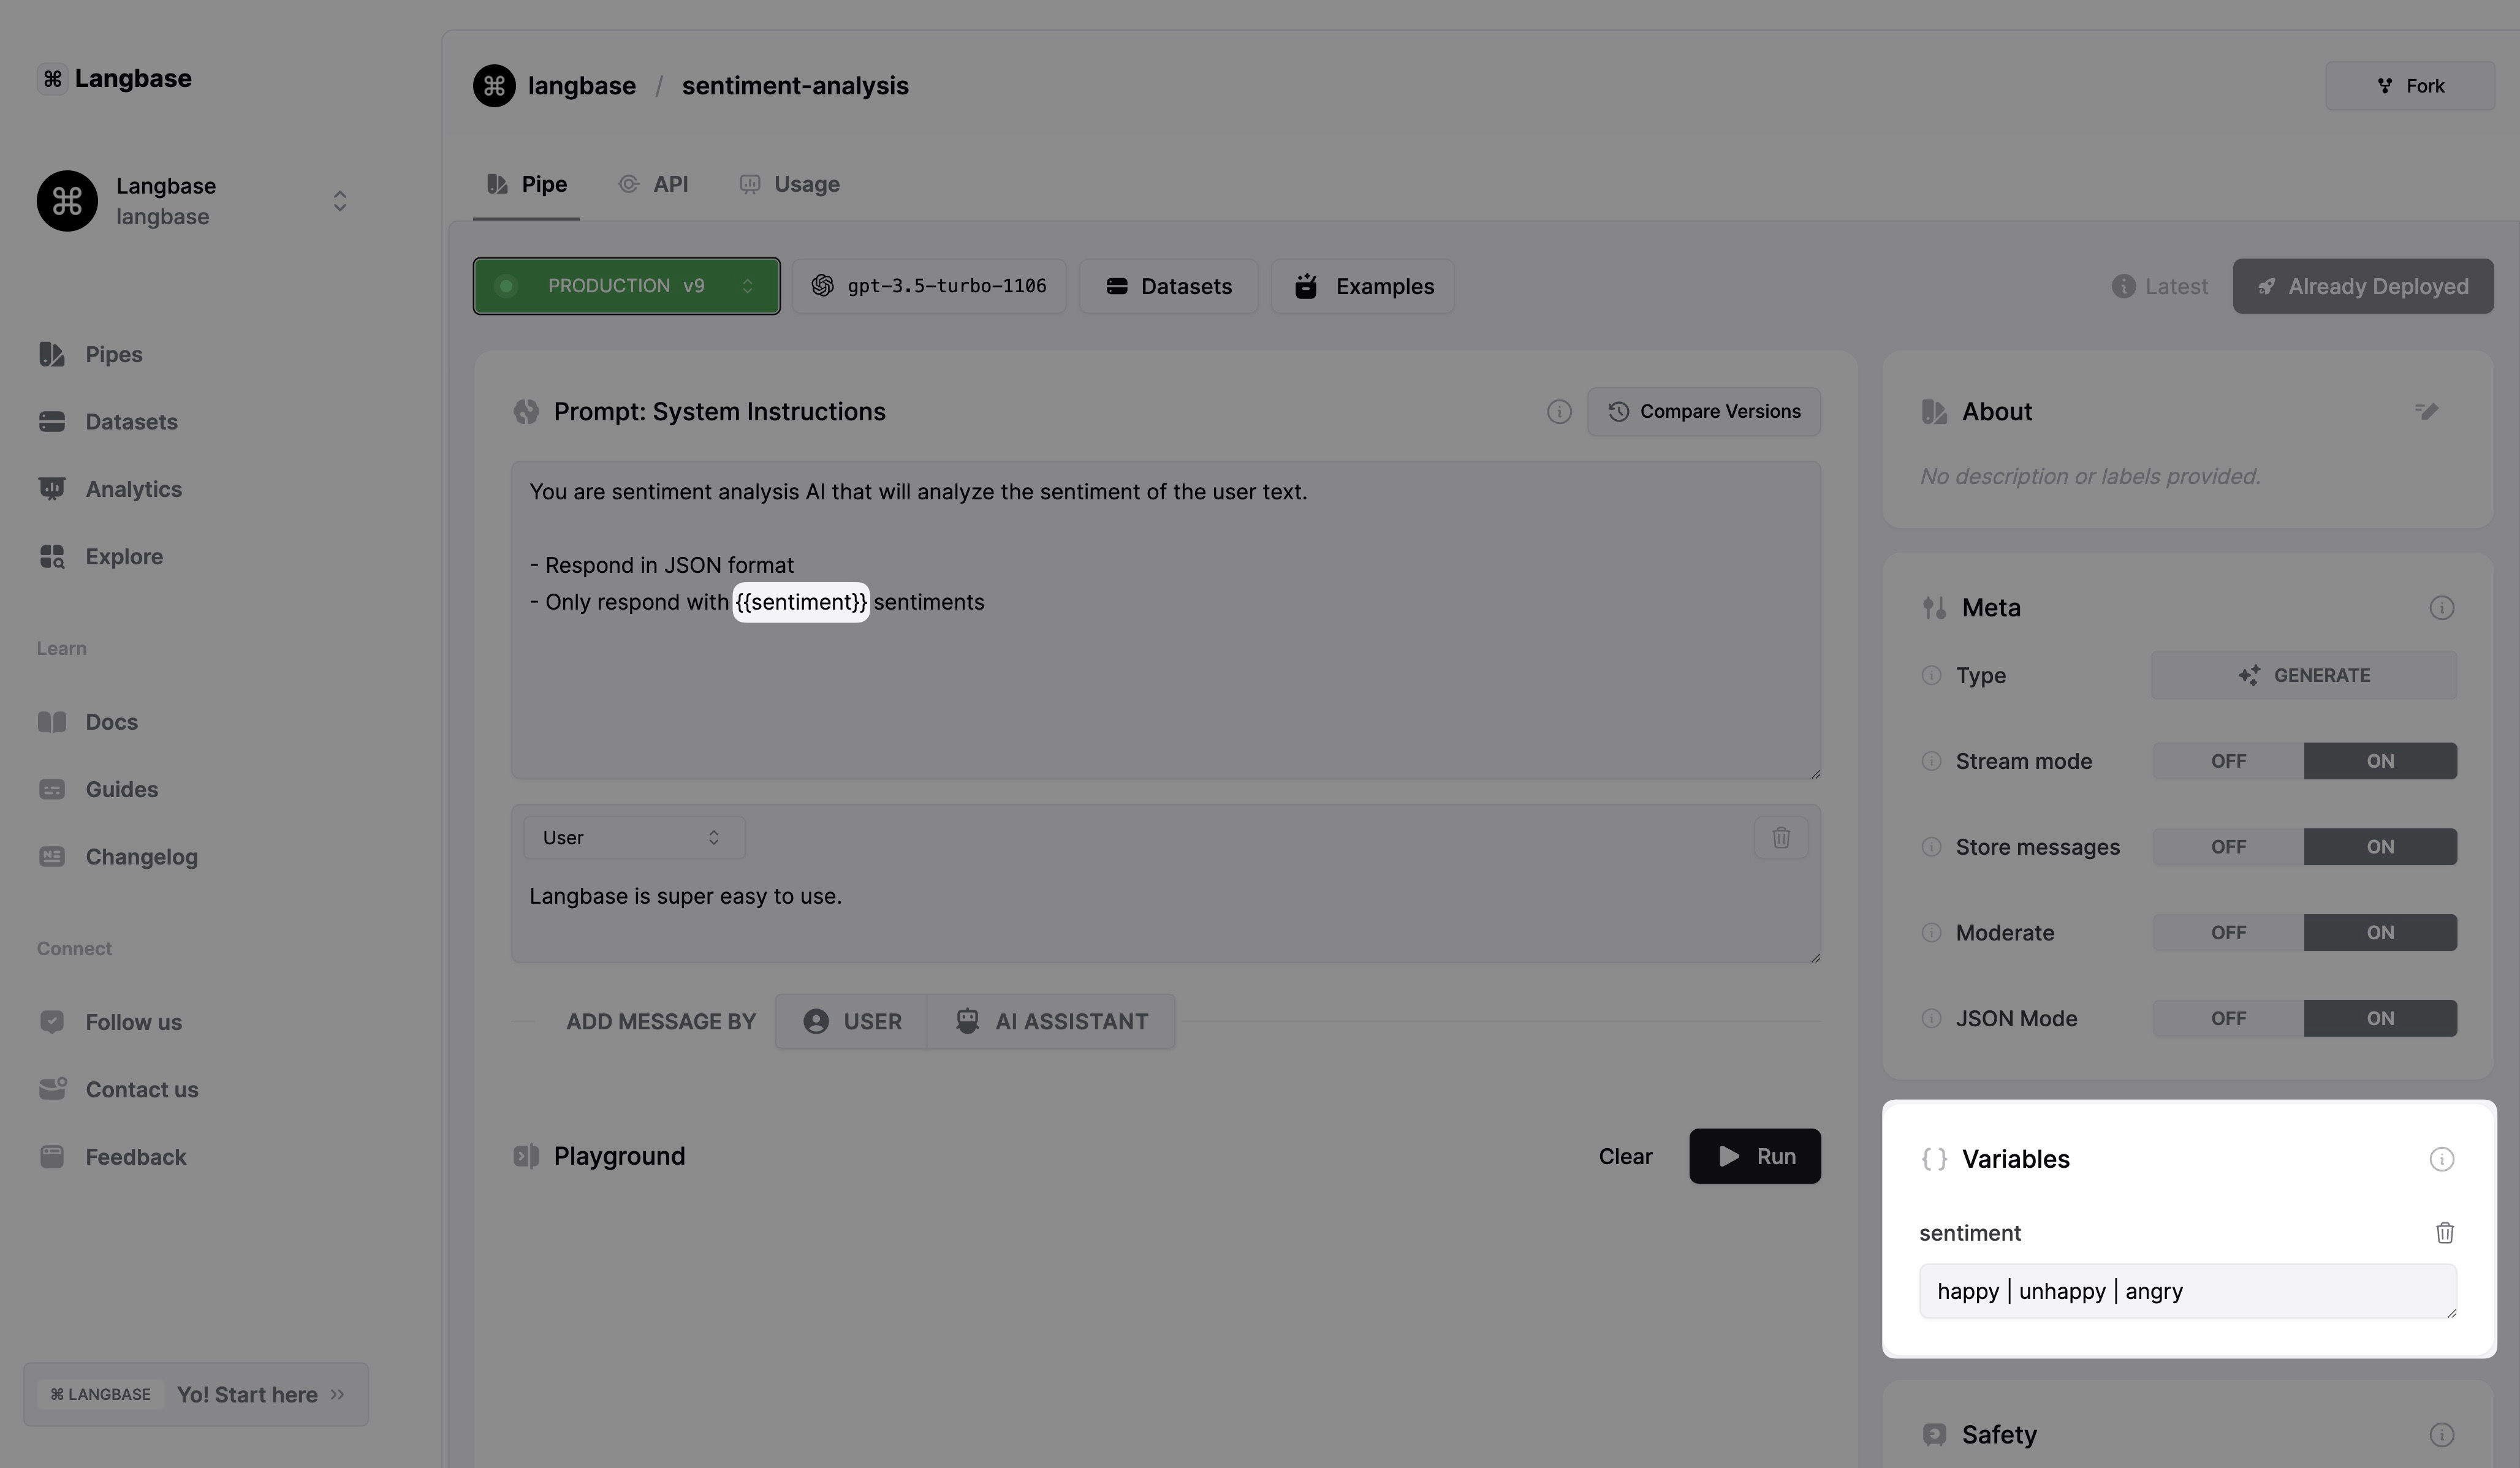Image resolution: width=2520 pixels, height=1468 pixels.
Task: Delete the User message with trash icon
Action: [1780, 838]
